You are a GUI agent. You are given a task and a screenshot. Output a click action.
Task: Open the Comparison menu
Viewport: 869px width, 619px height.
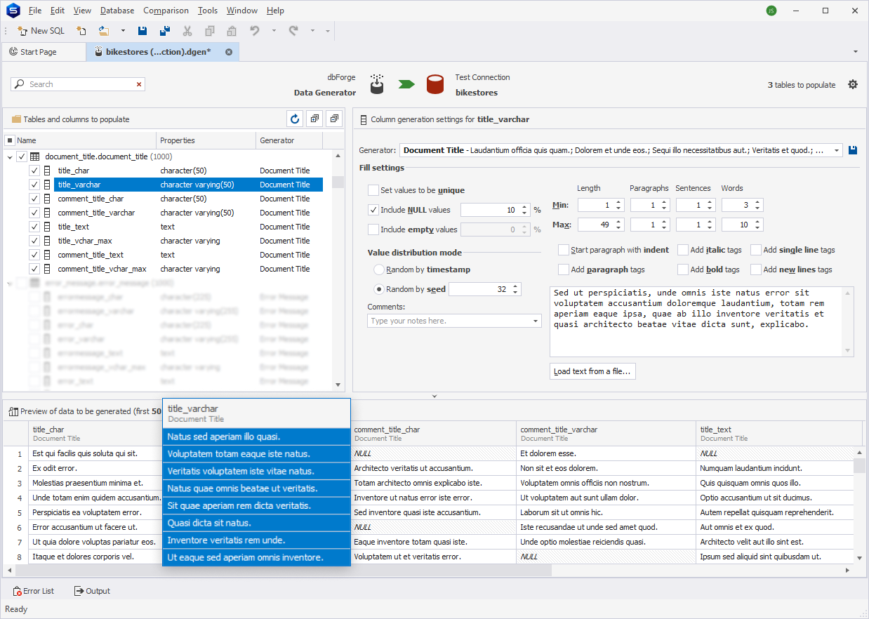coord(166,11)
